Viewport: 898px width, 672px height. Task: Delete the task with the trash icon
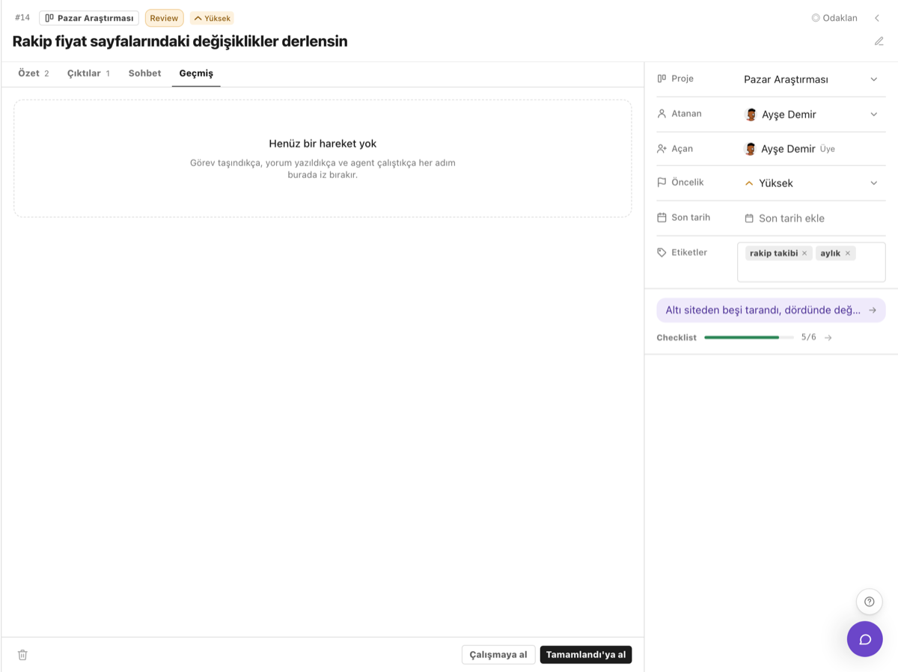[x=22, y=655]
